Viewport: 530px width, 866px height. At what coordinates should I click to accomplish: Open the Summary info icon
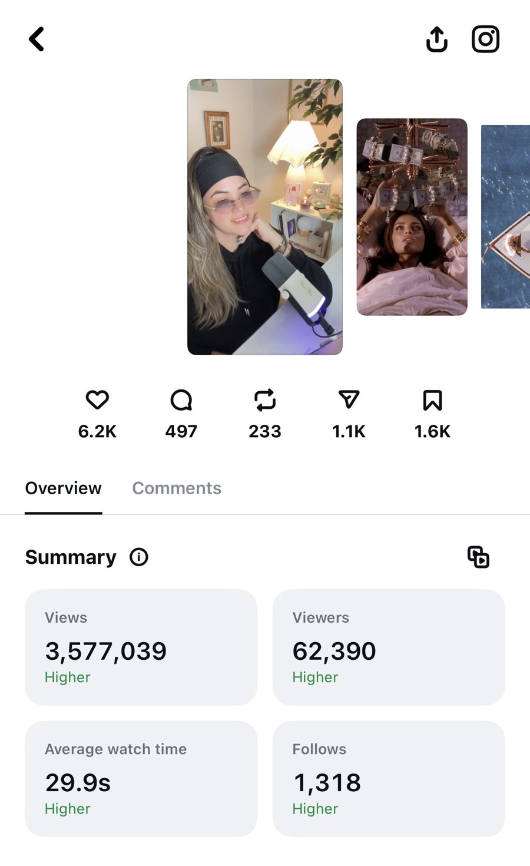[x=139, y=557]
